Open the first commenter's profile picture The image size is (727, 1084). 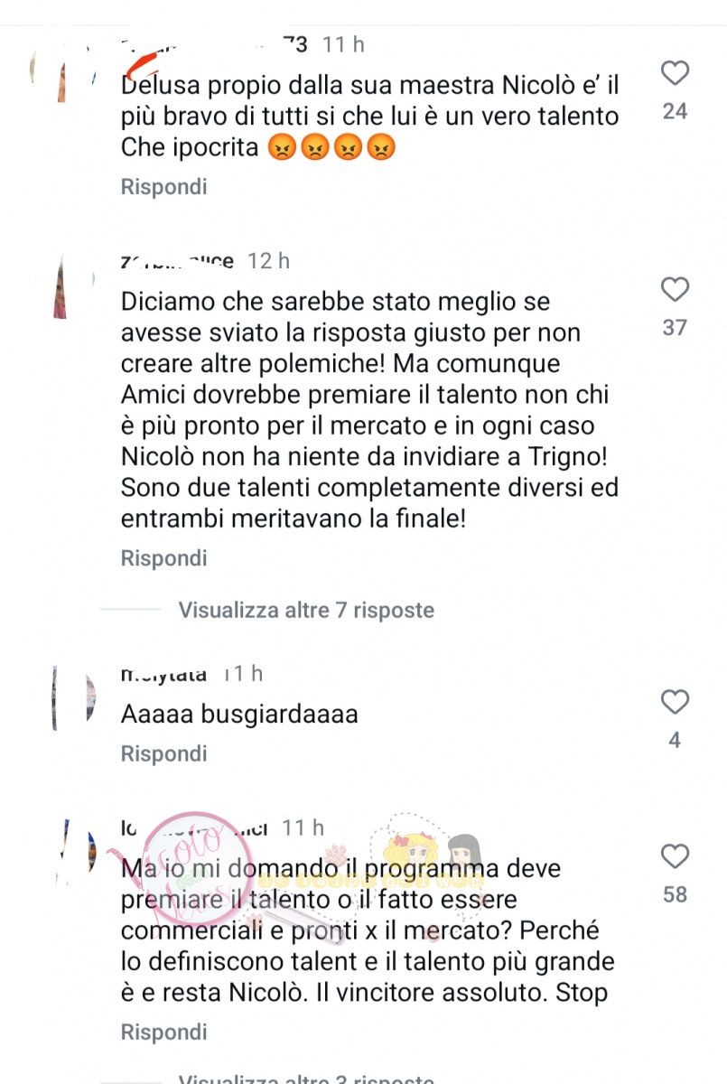63,72
